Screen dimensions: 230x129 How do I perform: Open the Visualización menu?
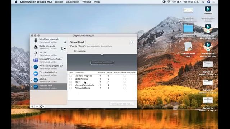[73, 2]
